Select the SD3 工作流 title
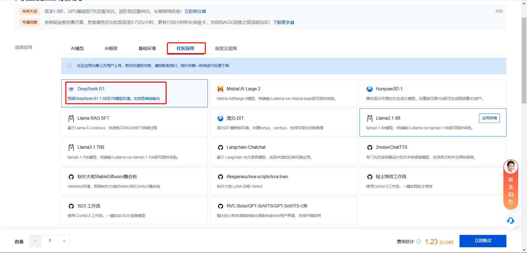This screenshot has width=527, height=253. [x=89, y=206]
